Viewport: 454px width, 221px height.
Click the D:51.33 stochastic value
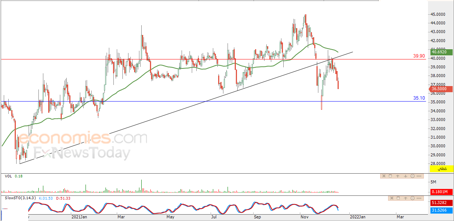pos(63,198)
